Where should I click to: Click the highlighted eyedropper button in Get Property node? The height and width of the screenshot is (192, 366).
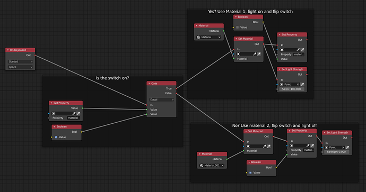tap(79, 114)
